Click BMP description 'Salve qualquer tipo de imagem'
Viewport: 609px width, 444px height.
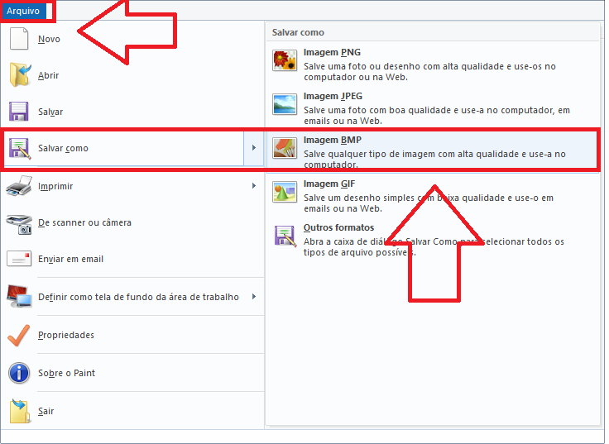pyautogui.click(x=434, y=159)
